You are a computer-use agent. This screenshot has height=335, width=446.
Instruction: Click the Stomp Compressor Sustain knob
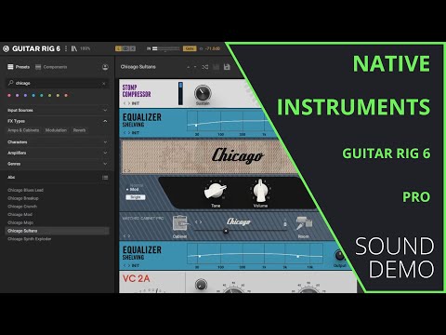click(203, 93)
